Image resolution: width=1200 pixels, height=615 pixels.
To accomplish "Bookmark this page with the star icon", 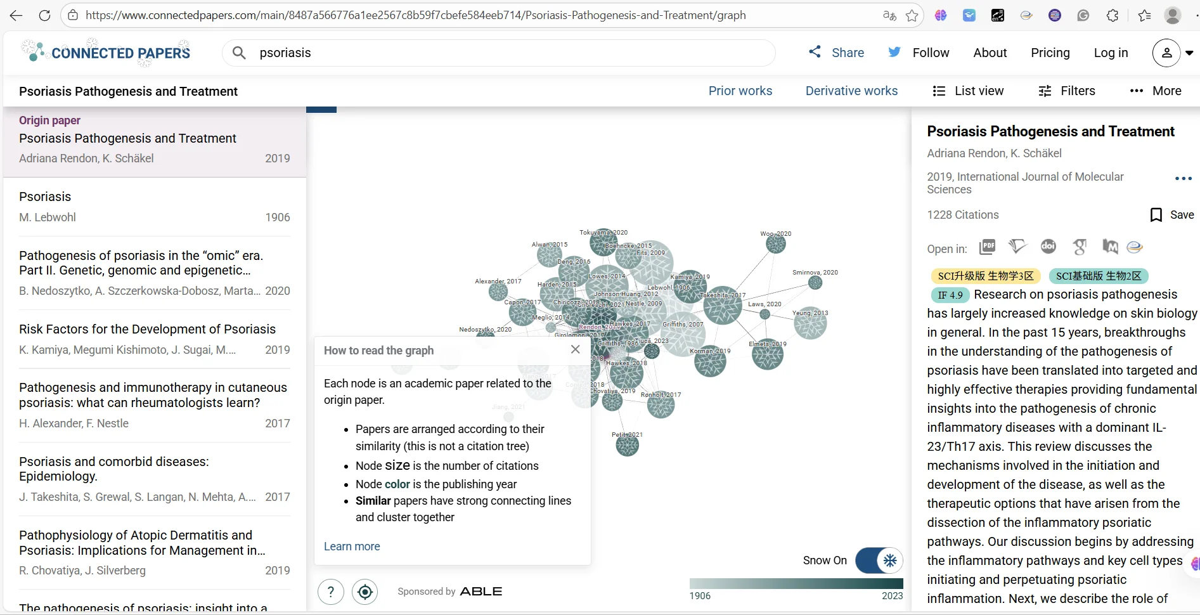I will [912, 15].
